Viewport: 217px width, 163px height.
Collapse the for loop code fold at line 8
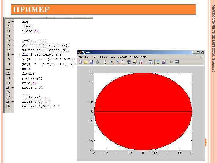pos(19,55)
